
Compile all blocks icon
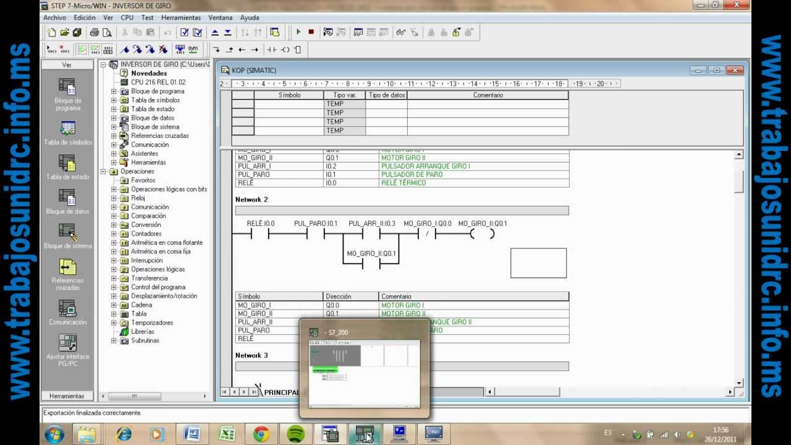click(197, 33)
